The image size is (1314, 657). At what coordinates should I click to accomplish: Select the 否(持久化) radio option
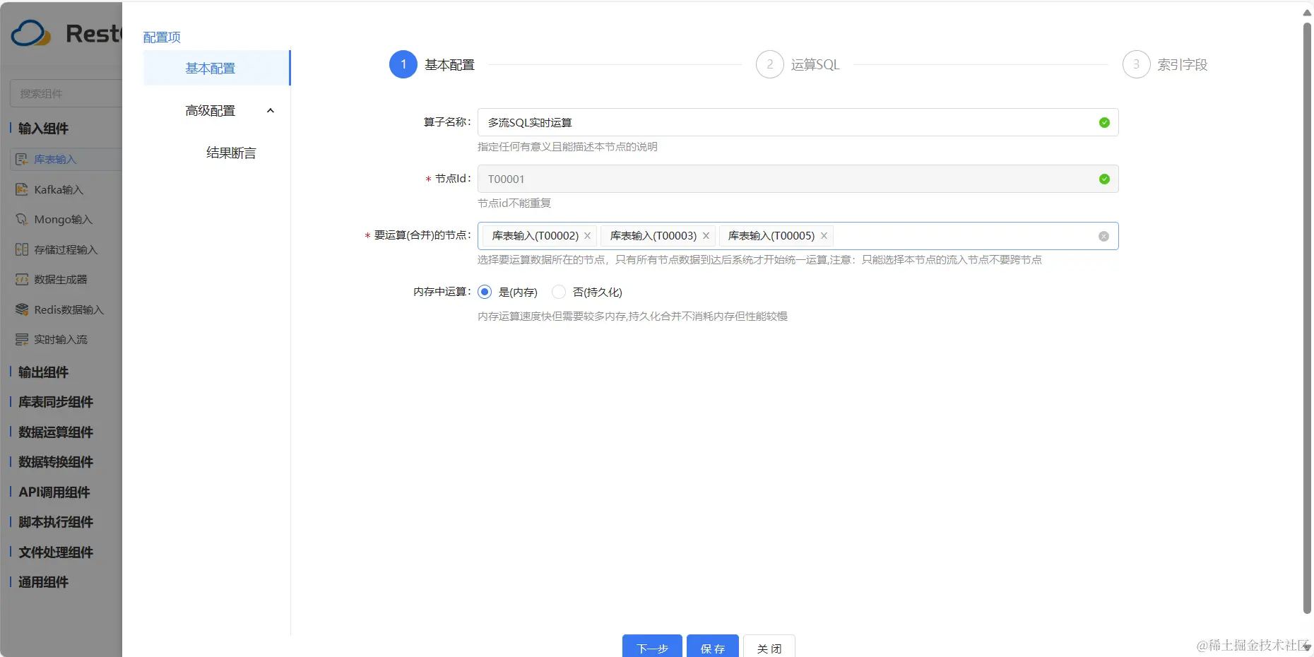pyautogui.click(x=559, y=292)
